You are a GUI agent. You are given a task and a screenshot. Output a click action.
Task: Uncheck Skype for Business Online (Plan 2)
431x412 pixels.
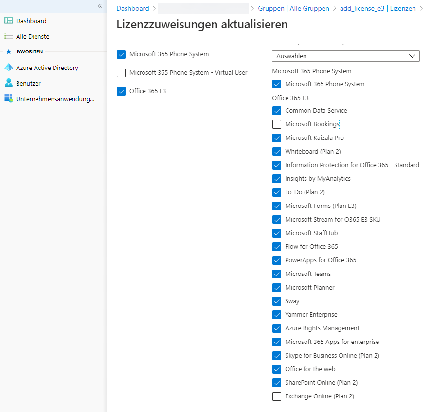point(277,356)
